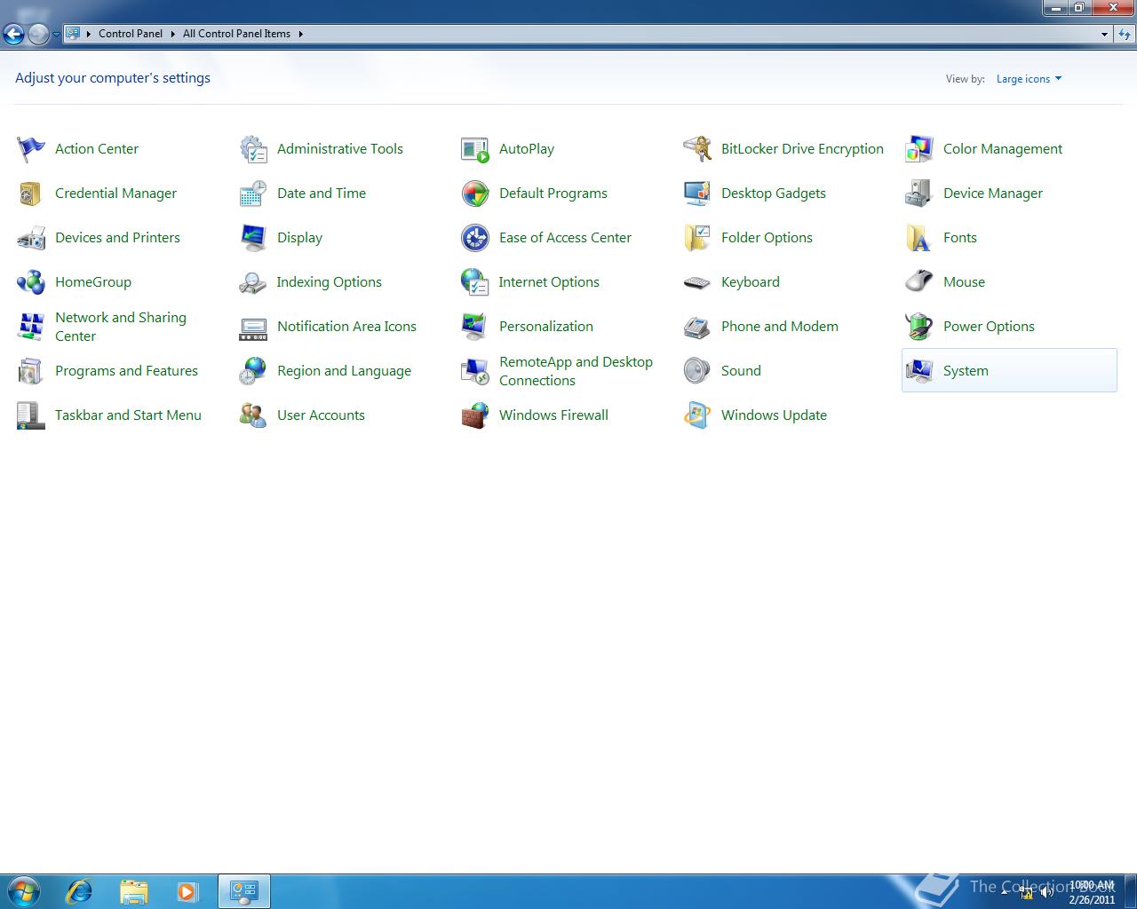
Task: Click the volume speaker tray icon
Action: pyautogui.click(x=1047, y=892)
